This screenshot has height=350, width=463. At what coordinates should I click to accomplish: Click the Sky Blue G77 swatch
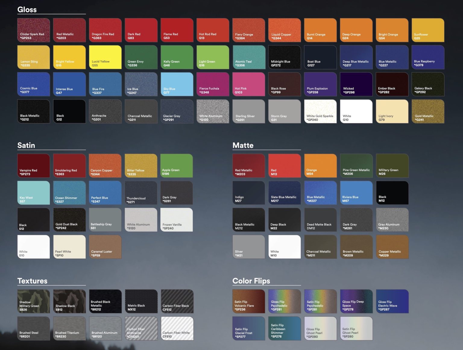click(177, 84)
